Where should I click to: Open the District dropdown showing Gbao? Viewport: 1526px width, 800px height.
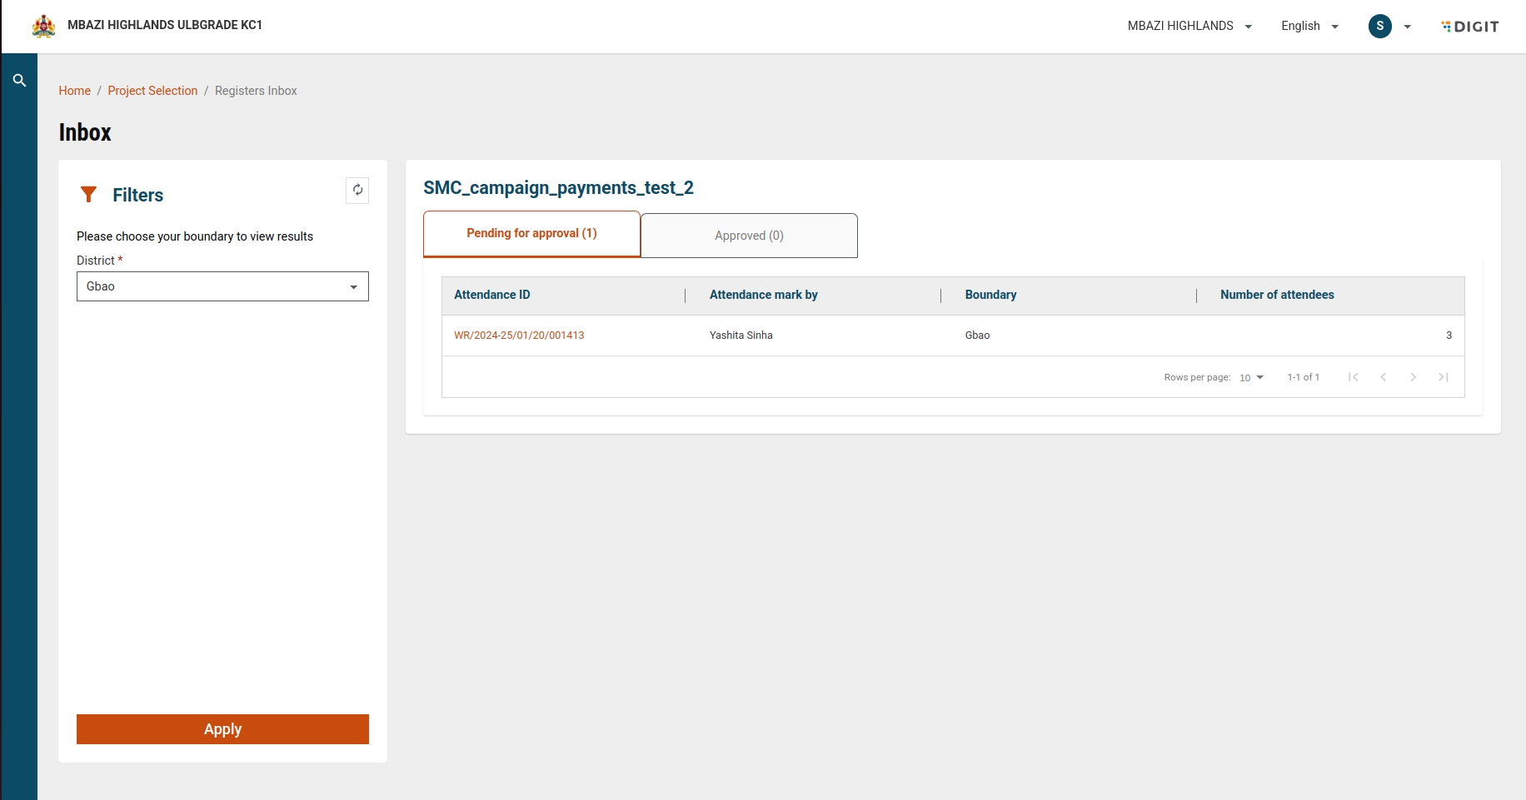pos(222,286)
